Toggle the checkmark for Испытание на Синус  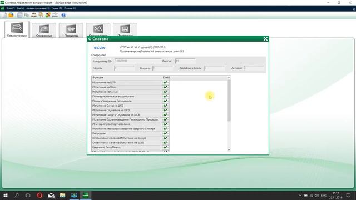pyautogui.click(x=166, y=92)
